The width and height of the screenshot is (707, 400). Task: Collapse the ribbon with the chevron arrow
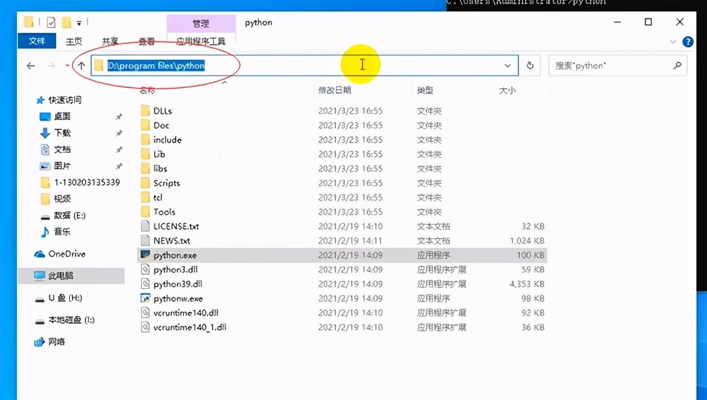coord(673,41)
